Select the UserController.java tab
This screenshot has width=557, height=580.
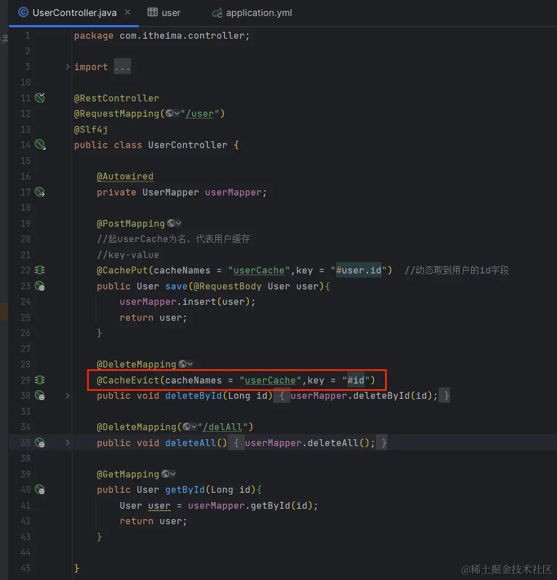[74, 13]
